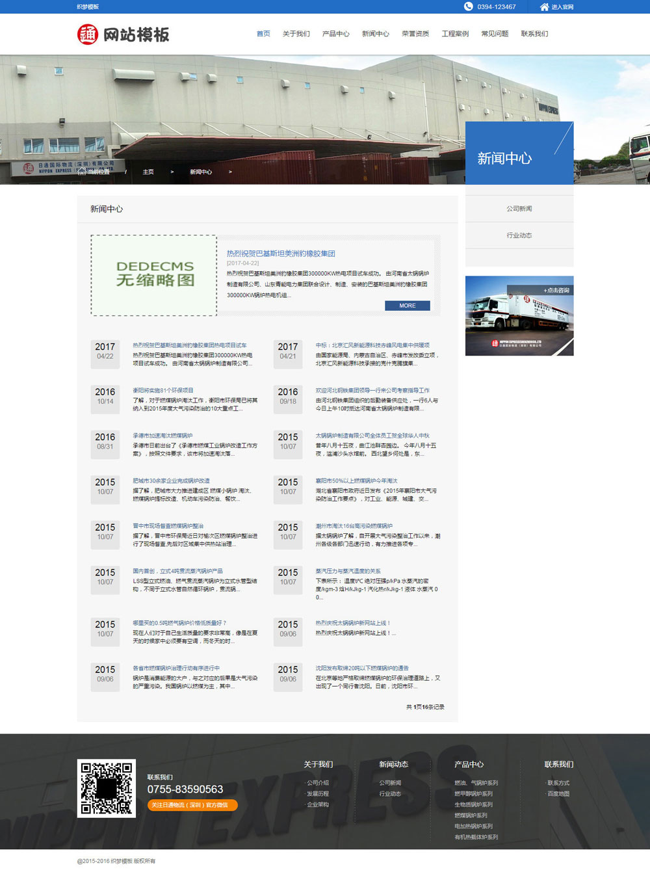Go to 联系我们 in top navigation
The image size is (650, 872).
coord(534,34)
